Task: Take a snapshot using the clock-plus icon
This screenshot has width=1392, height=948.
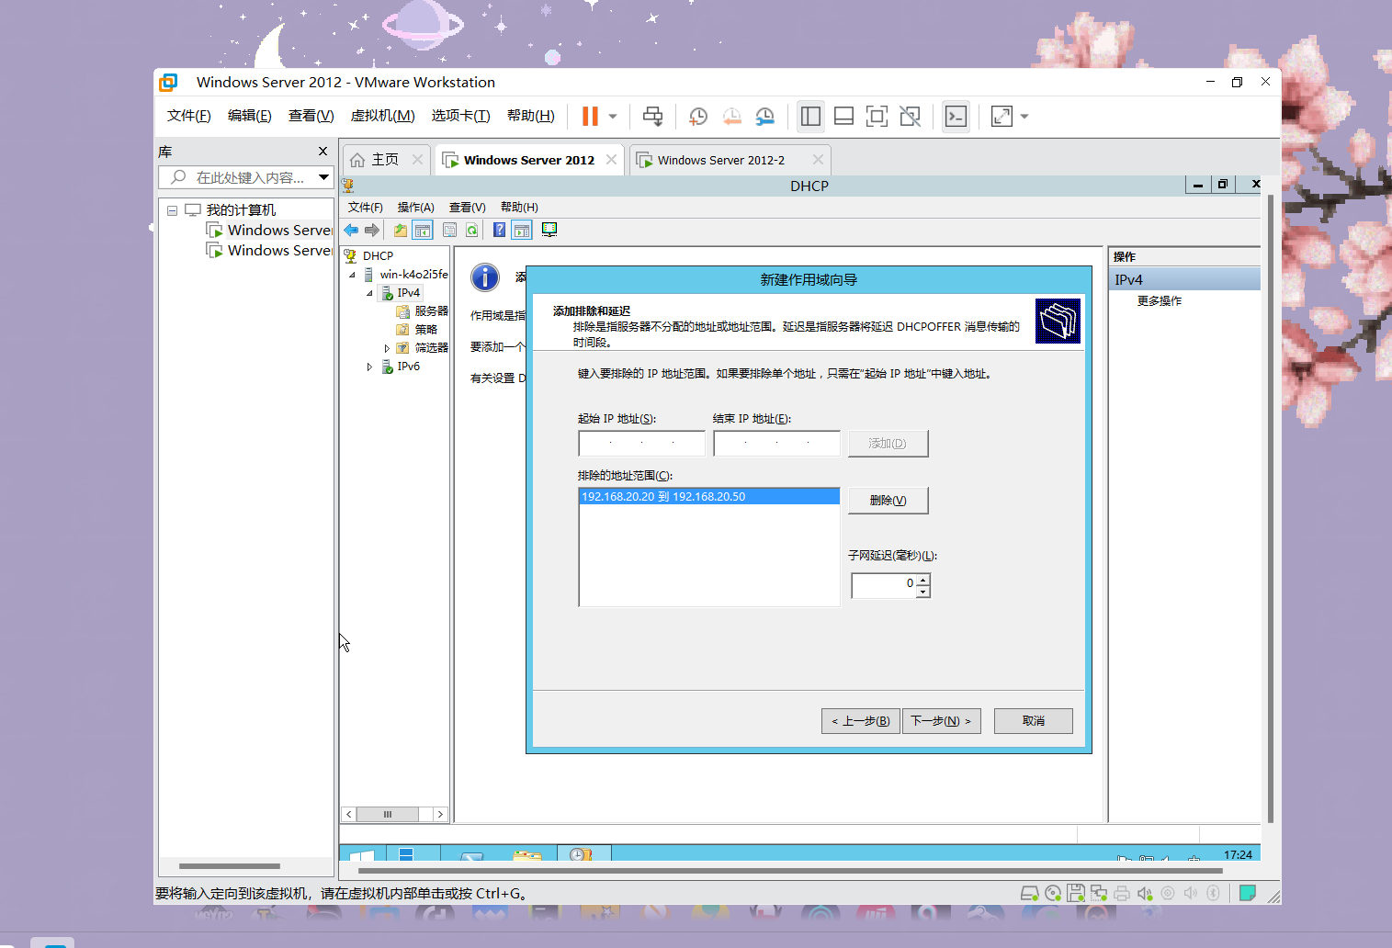Action: (x=698, y=116)
